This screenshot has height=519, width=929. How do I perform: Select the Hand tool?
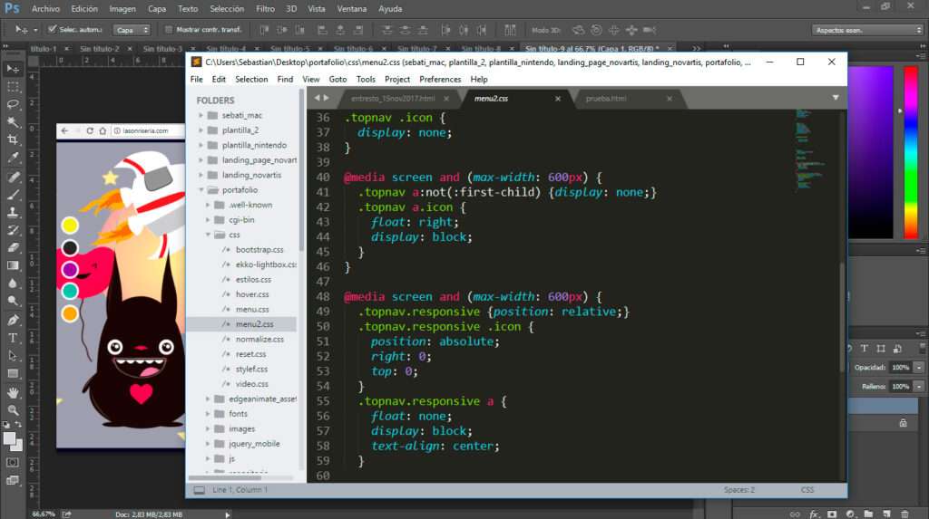pos(13,392)
